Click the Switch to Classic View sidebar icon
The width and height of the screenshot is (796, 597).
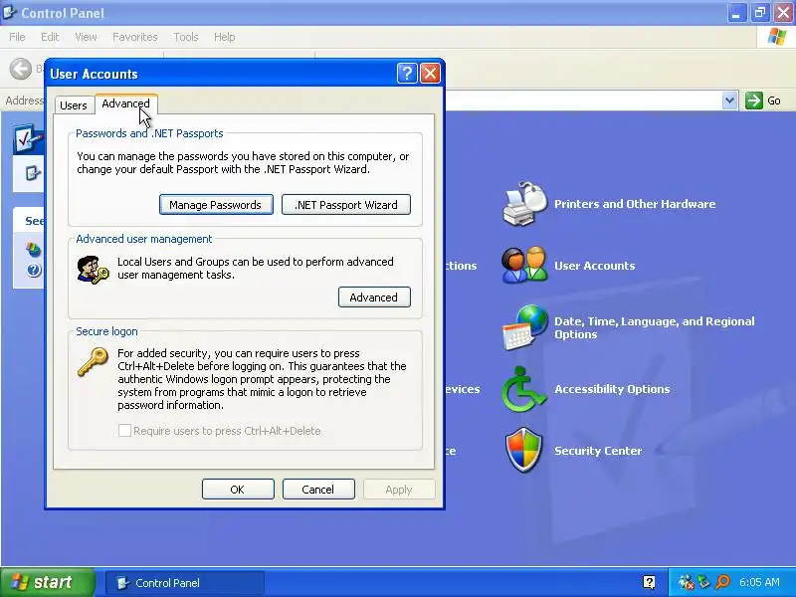click(x=34, y=173)
